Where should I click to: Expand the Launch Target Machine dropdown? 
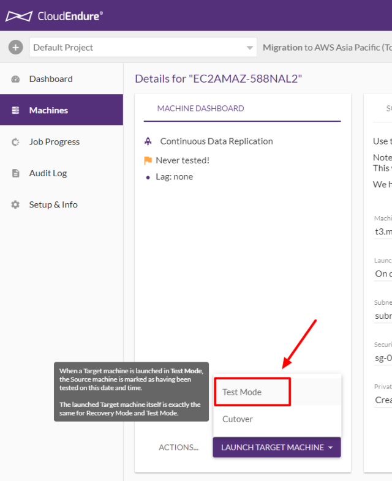click(x=277, y=447)
